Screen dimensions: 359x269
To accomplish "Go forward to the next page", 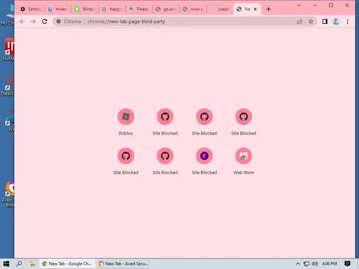I will [33, 21].
